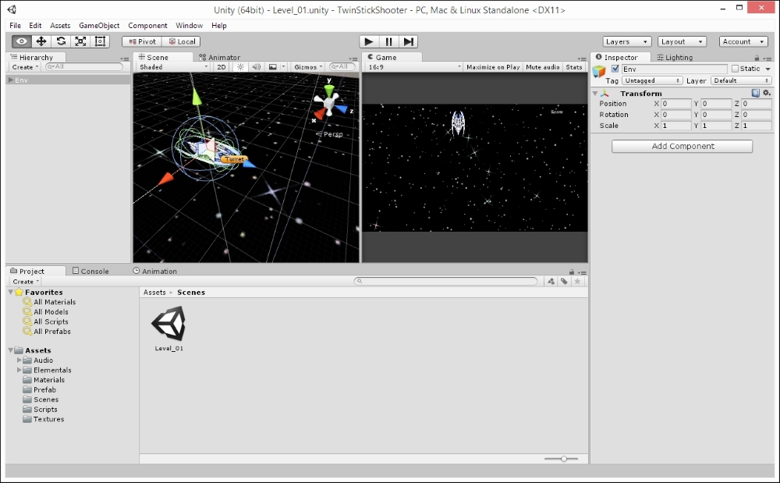
Task: Click the green Y axis of scene gizmo
Action: 329,90
